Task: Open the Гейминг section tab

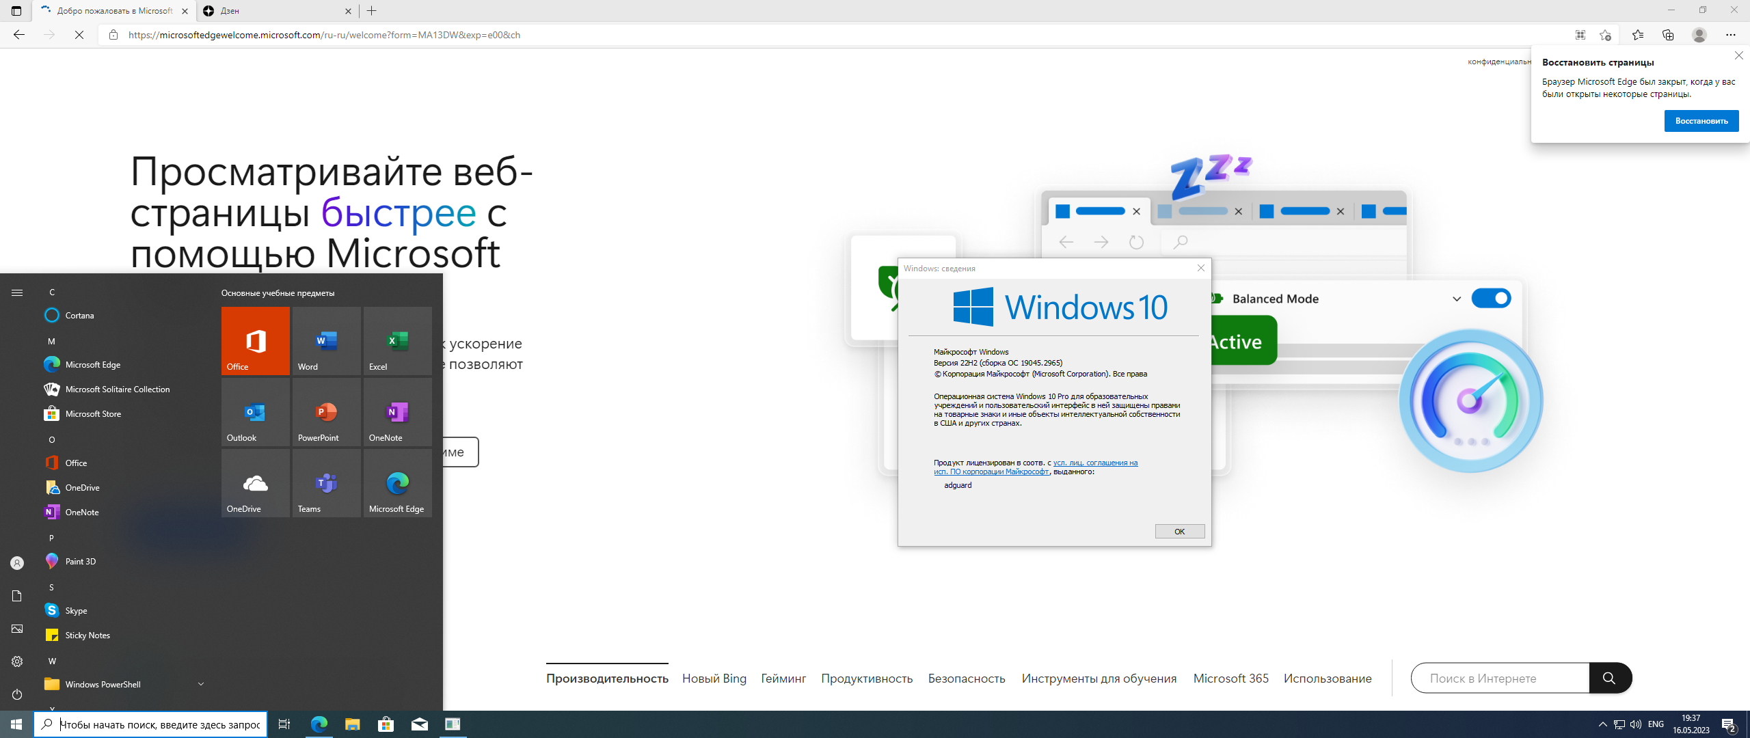Action: pyautogui.click(x=783, y=678)
